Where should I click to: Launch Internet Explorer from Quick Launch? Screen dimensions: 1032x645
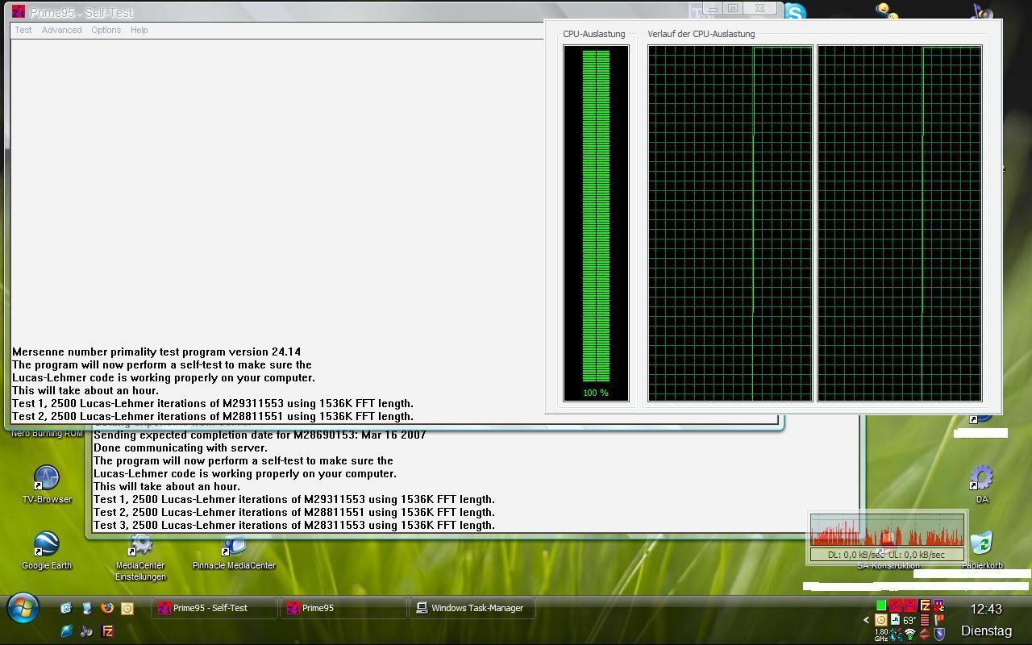click(66, 631)
